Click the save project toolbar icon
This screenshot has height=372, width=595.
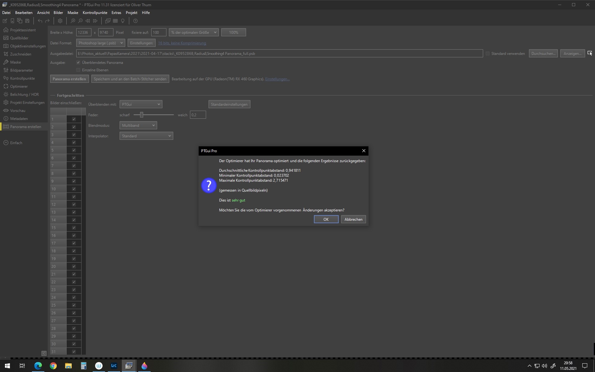(27, 21)
